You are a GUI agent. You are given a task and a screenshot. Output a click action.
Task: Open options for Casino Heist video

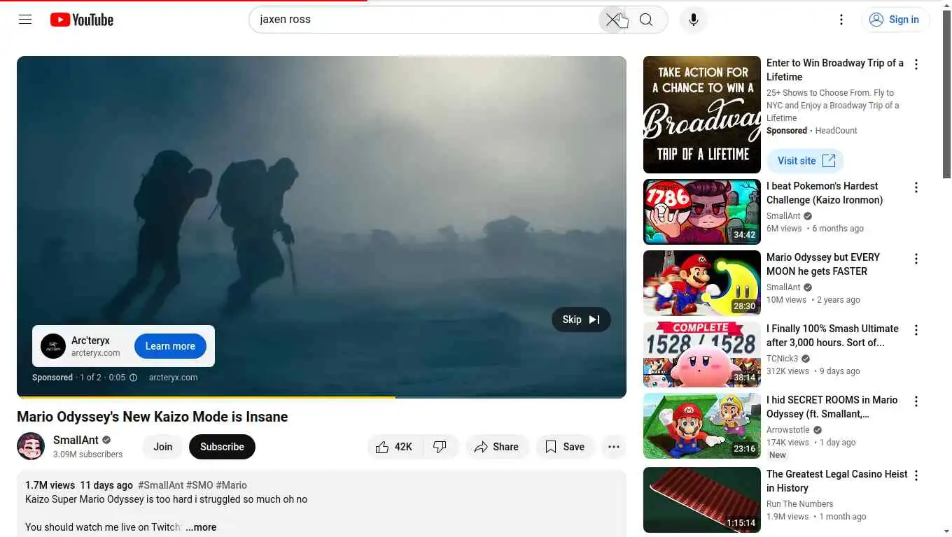(916, 475)
